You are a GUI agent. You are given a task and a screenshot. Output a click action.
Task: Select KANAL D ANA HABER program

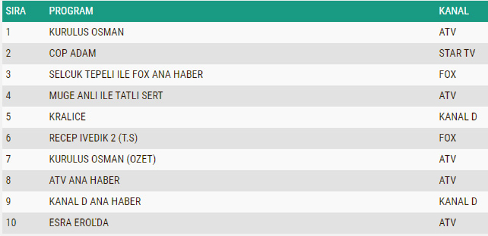pos(95,201)
